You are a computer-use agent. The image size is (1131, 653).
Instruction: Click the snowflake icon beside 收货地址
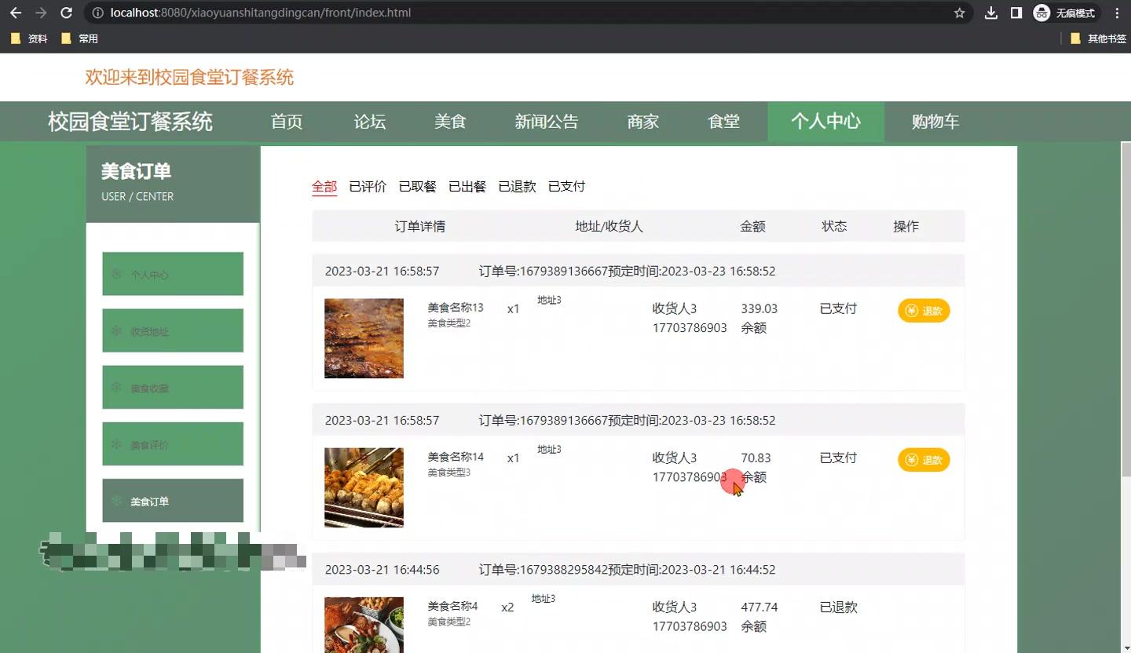(x=116, y=330)
